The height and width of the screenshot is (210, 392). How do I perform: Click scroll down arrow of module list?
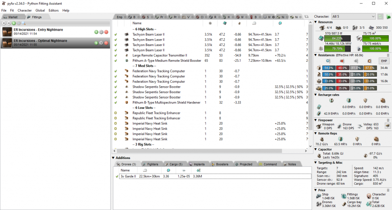[310, 146]
